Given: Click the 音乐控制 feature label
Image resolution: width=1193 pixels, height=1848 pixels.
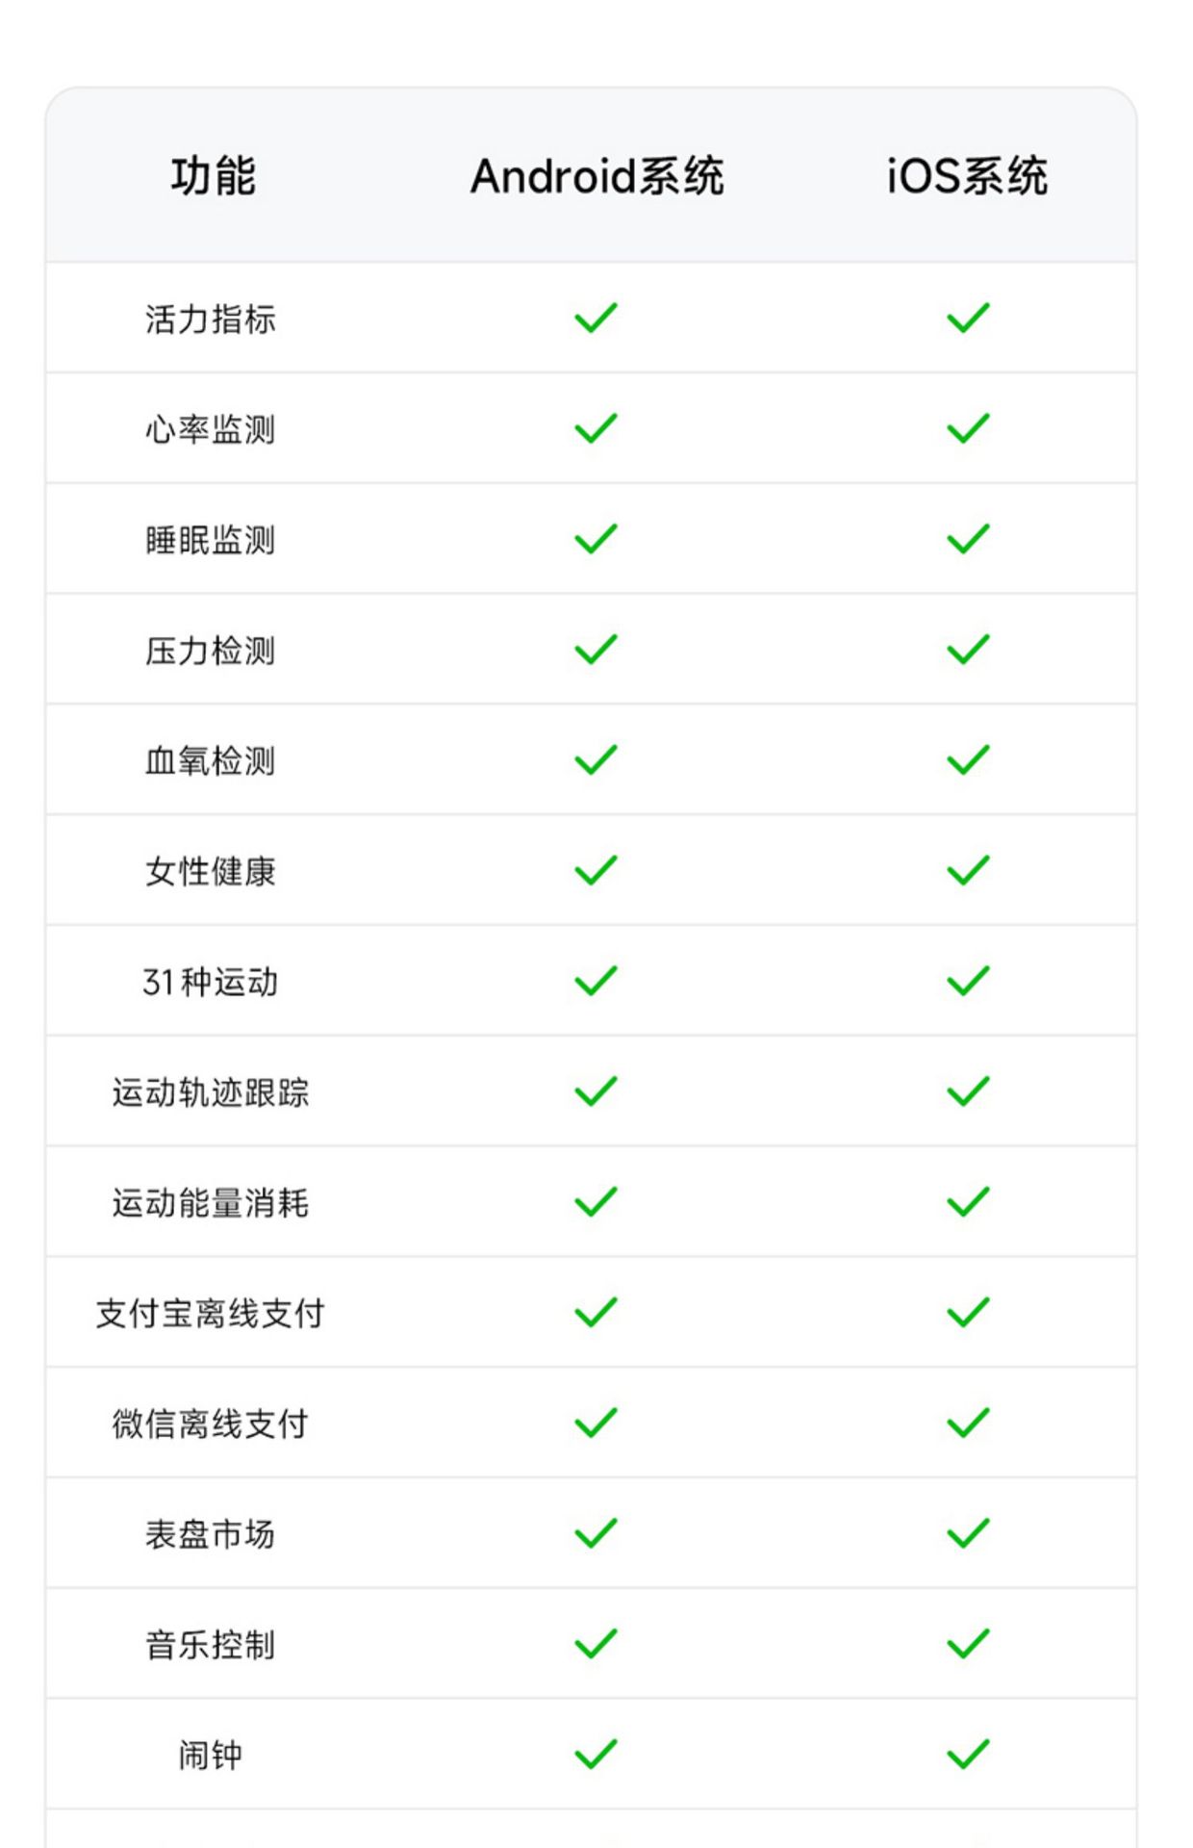Looking at the screenshot, I should (x=211, y=1645).
